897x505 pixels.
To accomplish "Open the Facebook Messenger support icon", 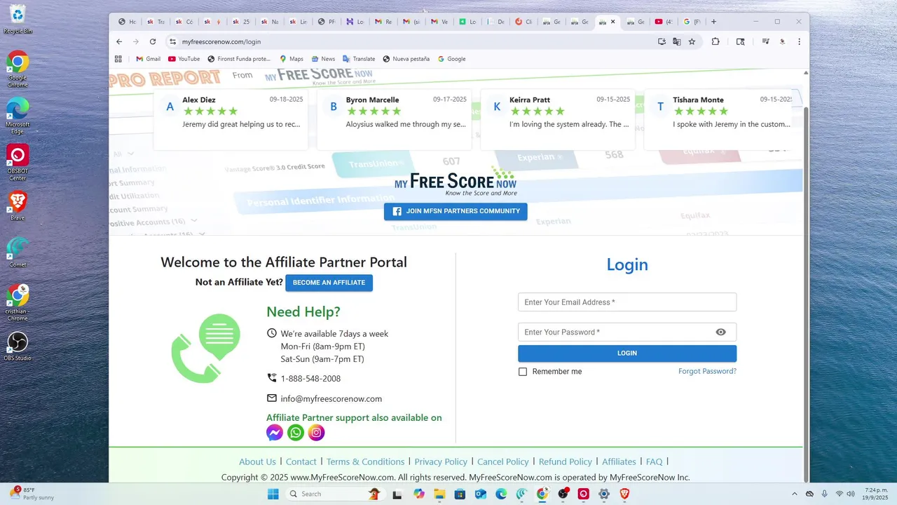I will point(275,433).
